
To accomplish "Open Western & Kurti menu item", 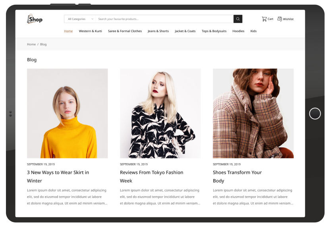I will pyautogui.click(x=90, y=31).
